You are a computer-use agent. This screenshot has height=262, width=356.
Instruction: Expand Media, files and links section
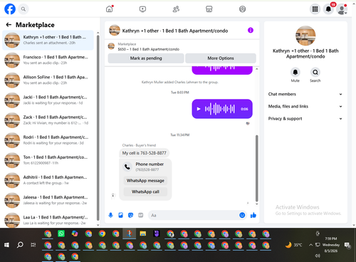point(305,106)
